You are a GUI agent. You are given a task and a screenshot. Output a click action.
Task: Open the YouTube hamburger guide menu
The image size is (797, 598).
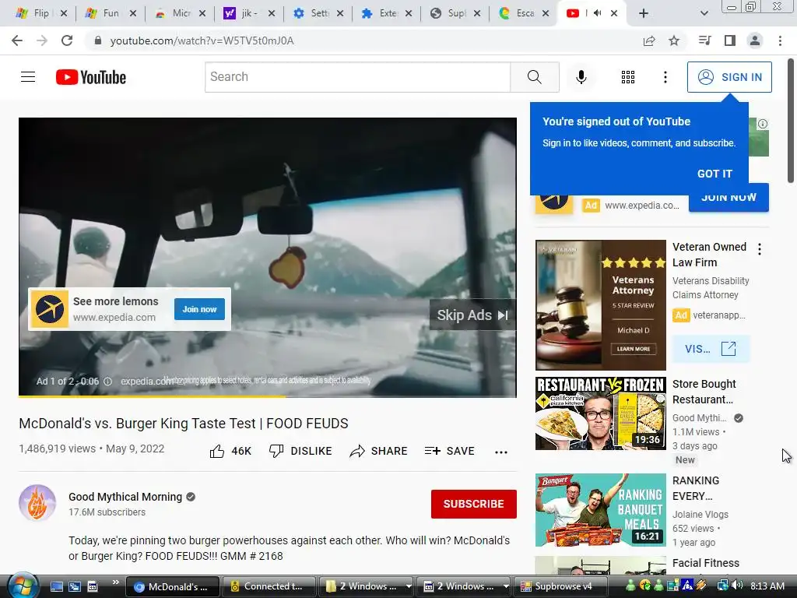(28, 77)
